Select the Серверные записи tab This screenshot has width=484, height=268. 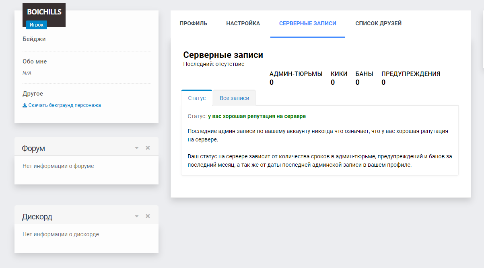pos(308,23)
